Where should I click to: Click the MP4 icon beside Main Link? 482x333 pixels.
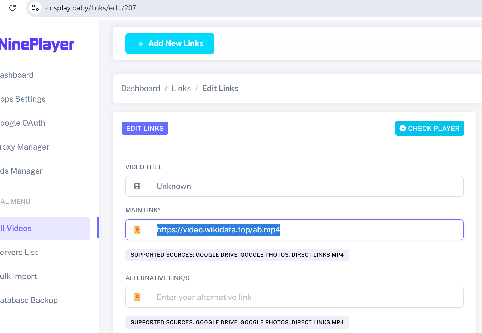[137, 230]
